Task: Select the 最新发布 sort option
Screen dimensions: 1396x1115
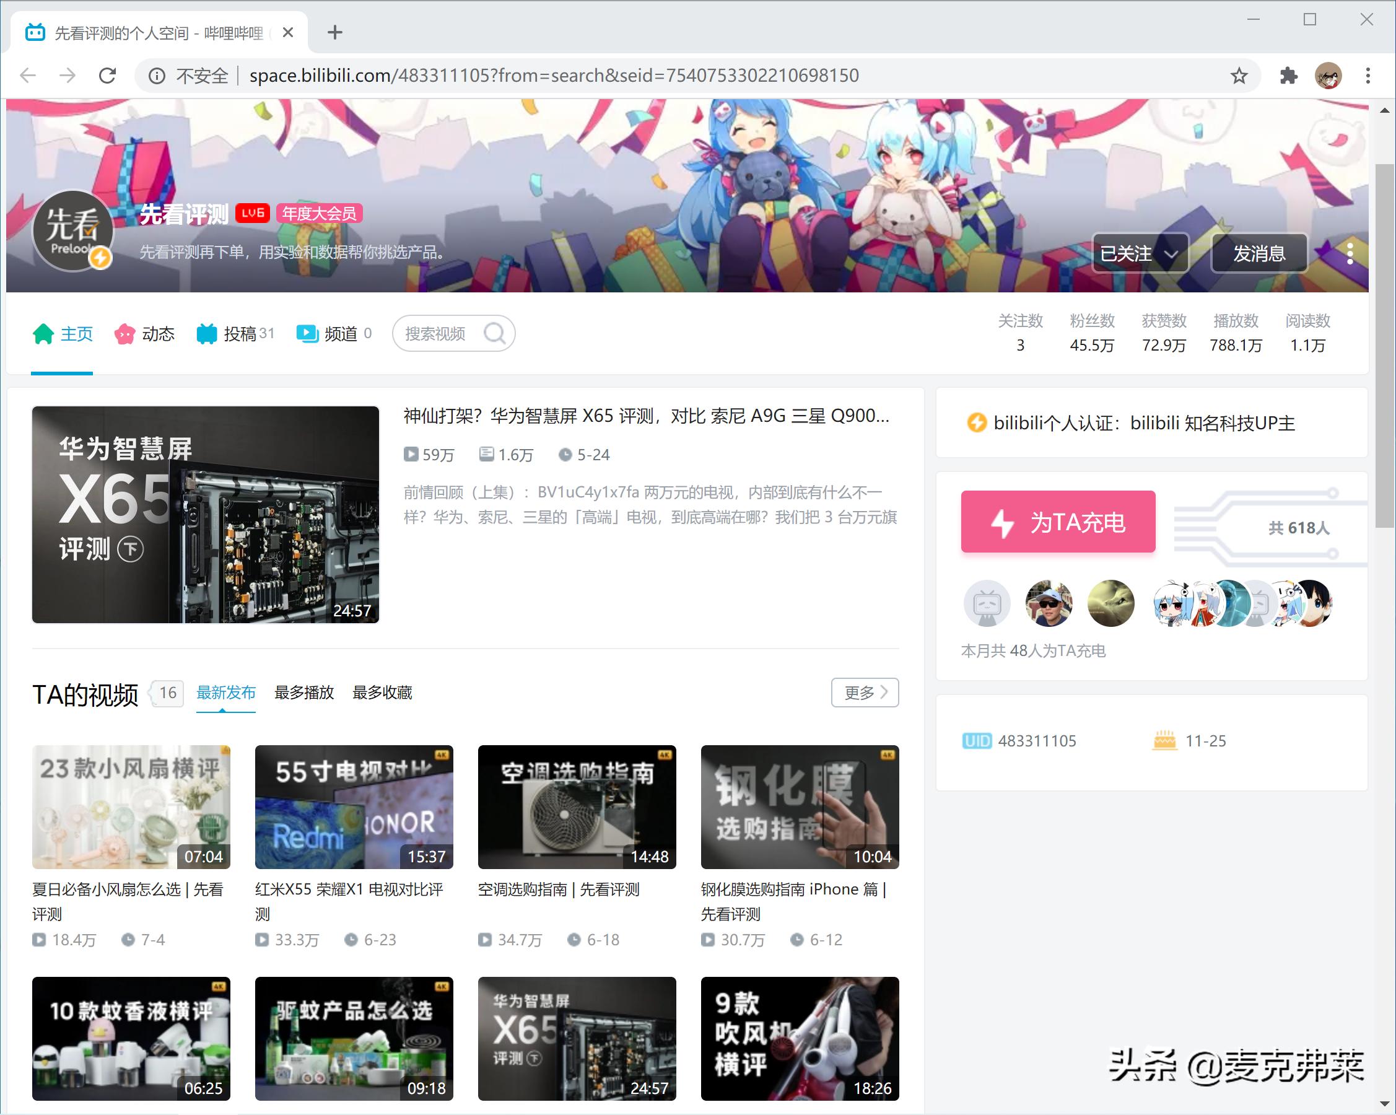Action: pos(225,693)
